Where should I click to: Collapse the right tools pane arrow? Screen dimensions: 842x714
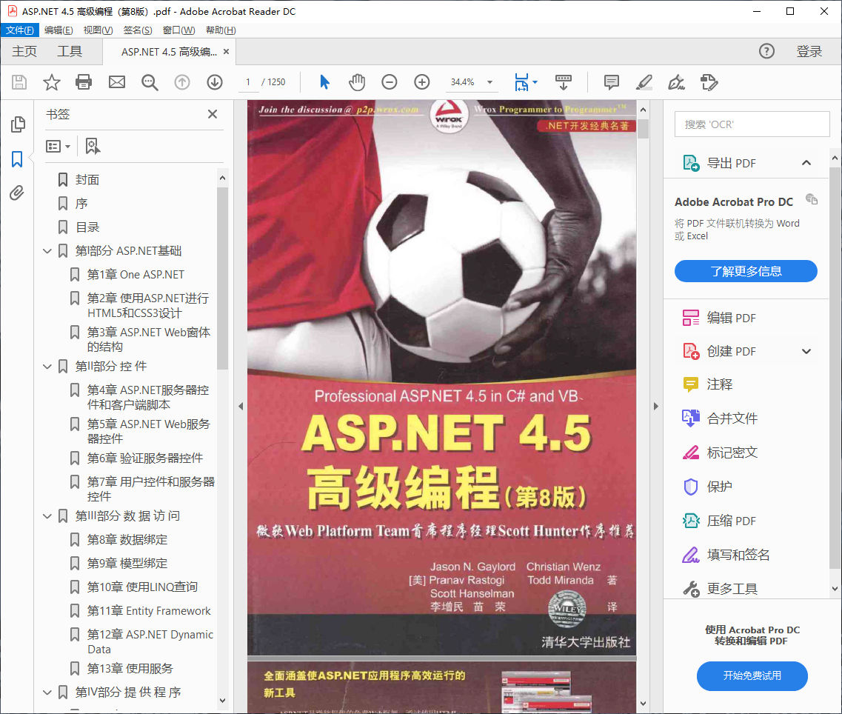(655, 407)
